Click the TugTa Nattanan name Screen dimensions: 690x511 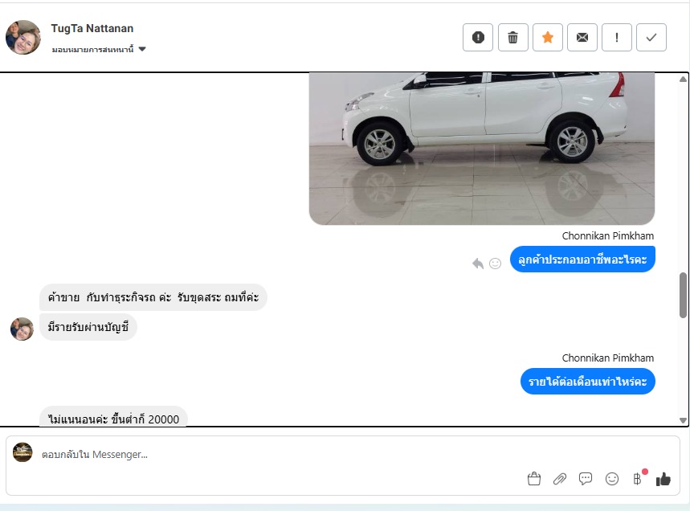(x=92, y=29)
